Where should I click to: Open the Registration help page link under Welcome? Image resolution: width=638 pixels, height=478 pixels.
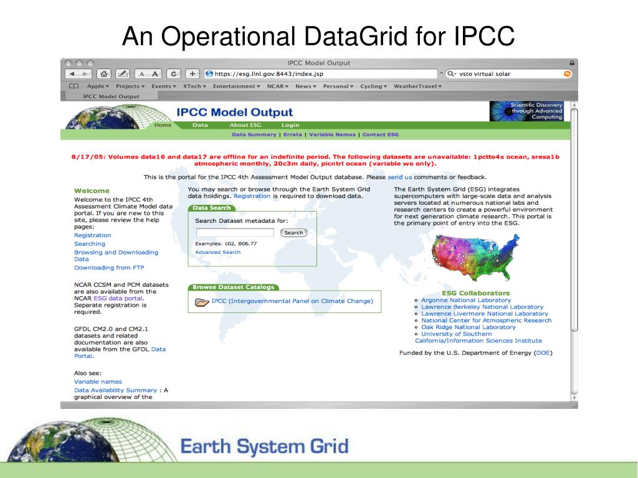92,235
